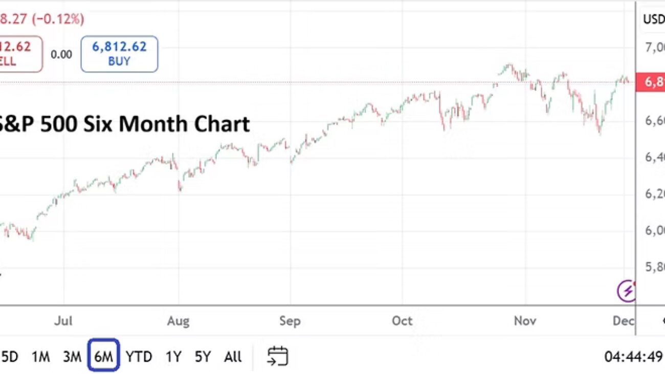Image resolution: width=665 pixels, height=374 pixels.
Task: Show the 5Y chart range
Action: 203,357
